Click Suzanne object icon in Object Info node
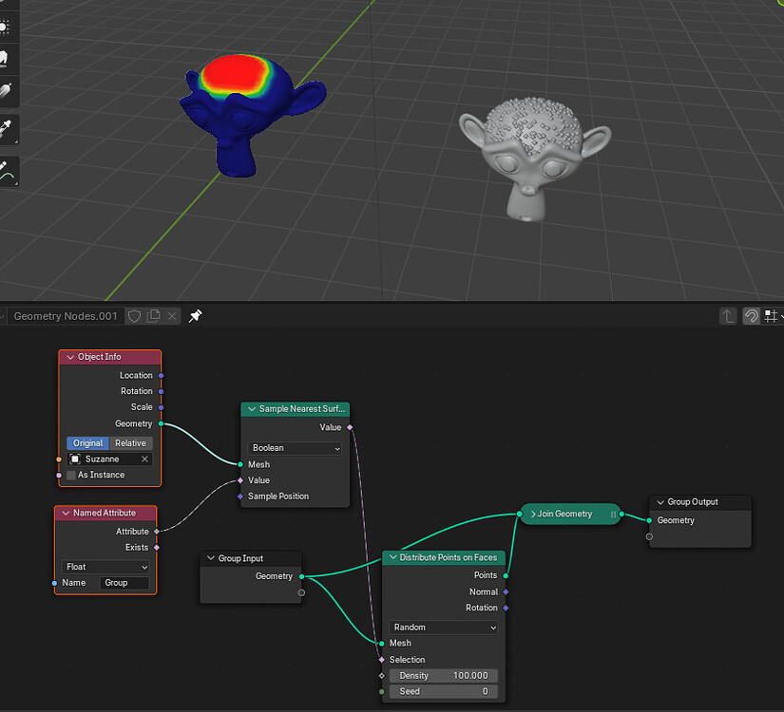The width and height of the screenshot is (784, 712). click(75, 459)
